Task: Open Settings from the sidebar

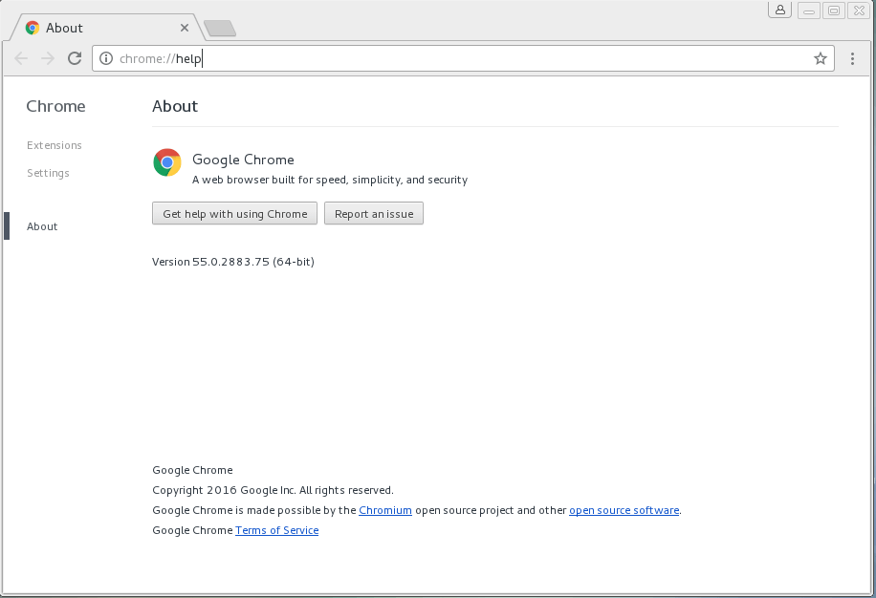Action: 48,173
